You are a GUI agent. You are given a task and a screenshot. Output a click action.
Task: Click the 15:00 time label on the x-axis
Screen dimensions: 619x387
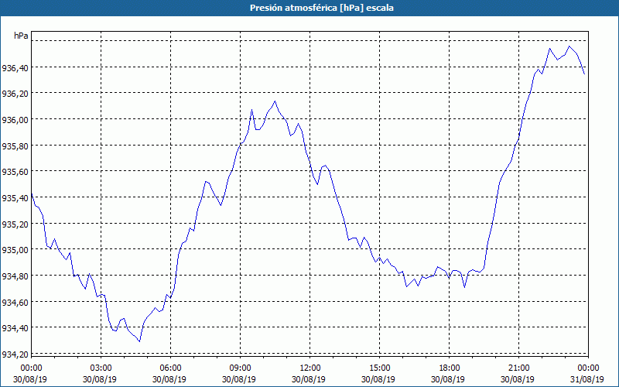click(379, 368)
